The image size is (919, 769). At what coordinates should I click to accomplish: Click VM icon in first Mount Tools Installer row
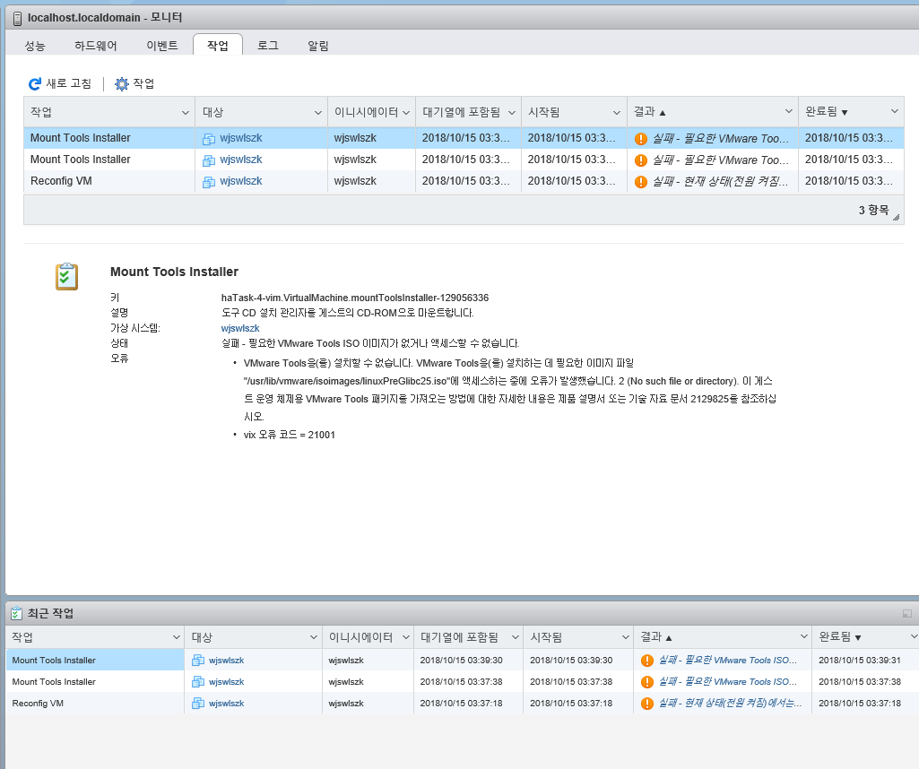[209, 139]
